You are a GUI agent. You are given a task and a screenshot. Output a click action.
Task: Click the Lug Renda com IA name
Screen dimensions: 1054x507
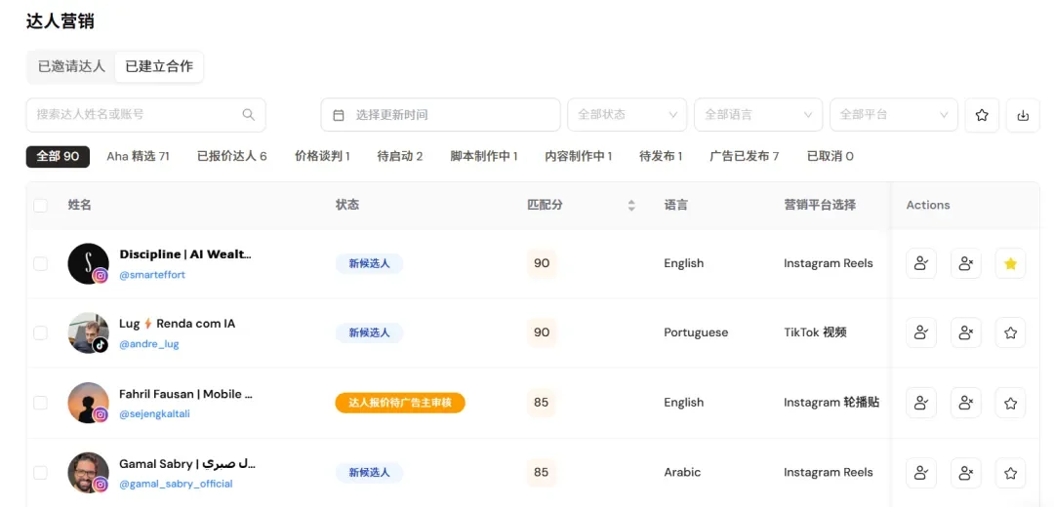pos(178,324)
